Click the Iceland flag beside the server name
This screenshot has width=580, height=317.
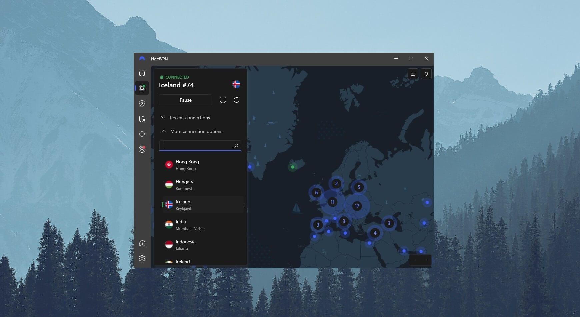coord(236,84)
